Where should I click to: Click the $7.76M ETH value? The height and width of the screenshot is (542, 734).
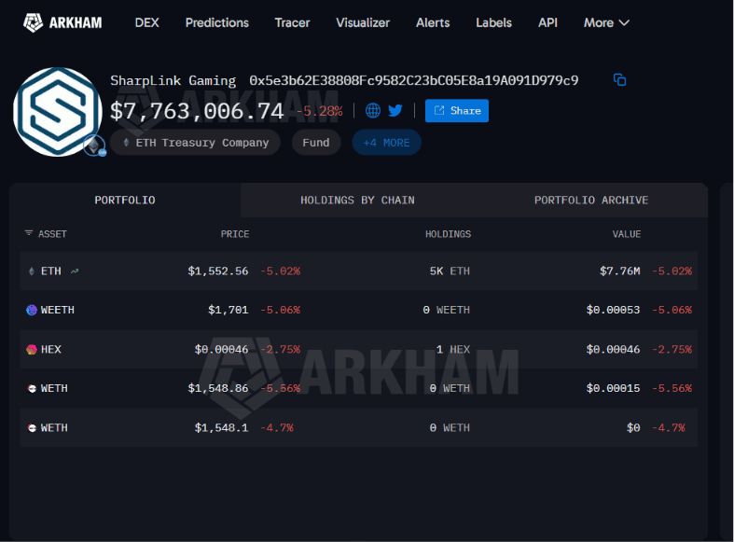coord(620,271)
